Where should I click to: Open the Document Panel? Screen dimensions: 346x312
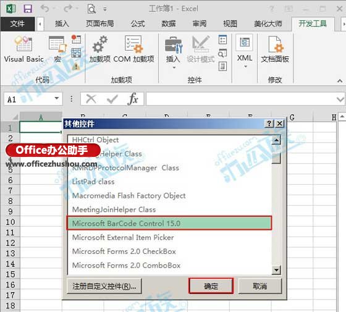[x=275, y=49]
